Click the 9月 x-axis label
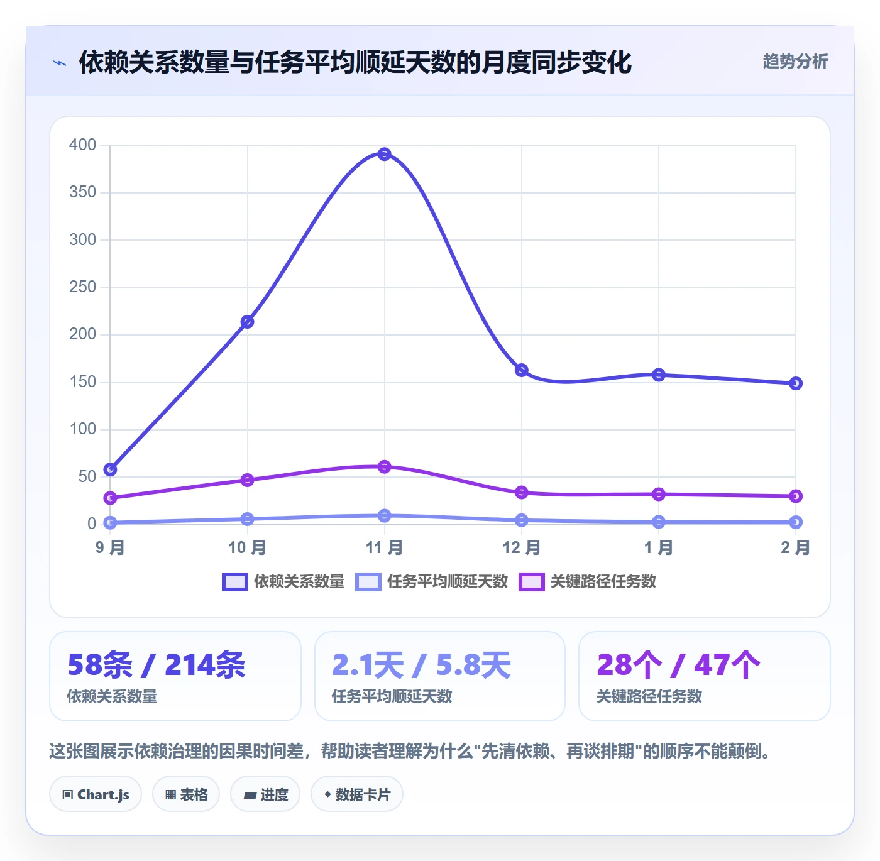The image size is (880, 861). pos(110,547)
